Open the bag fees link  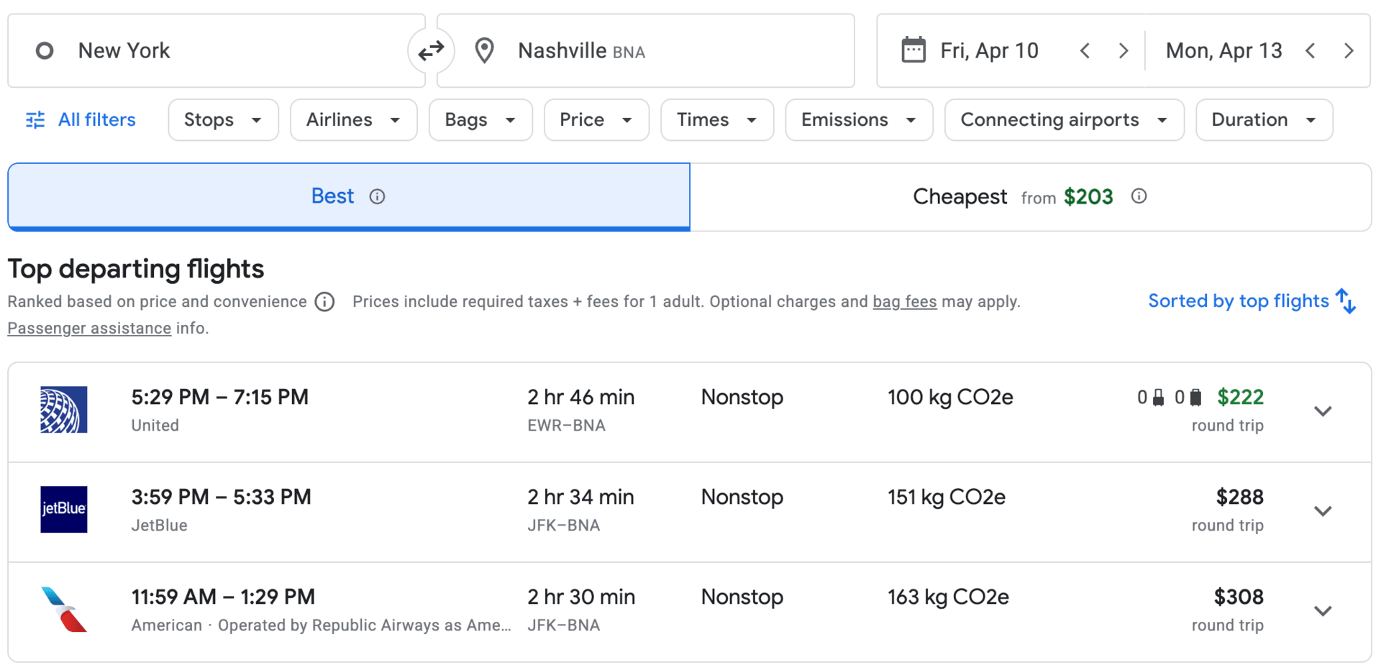click(x=904, y=302)
